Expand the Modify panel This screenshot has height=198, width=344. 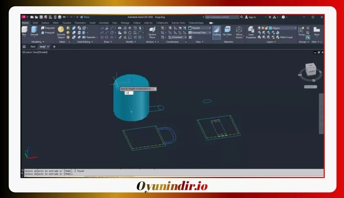coord(131,42)
